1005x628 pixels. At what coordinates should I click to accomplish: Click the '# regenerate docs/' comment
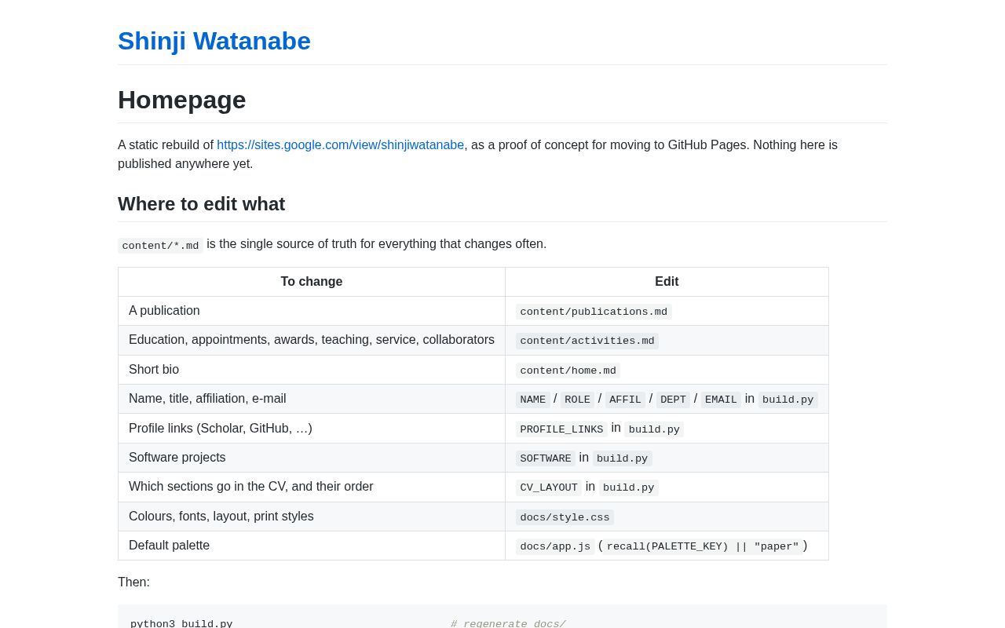pyautogui.click(x=508, y=624)
